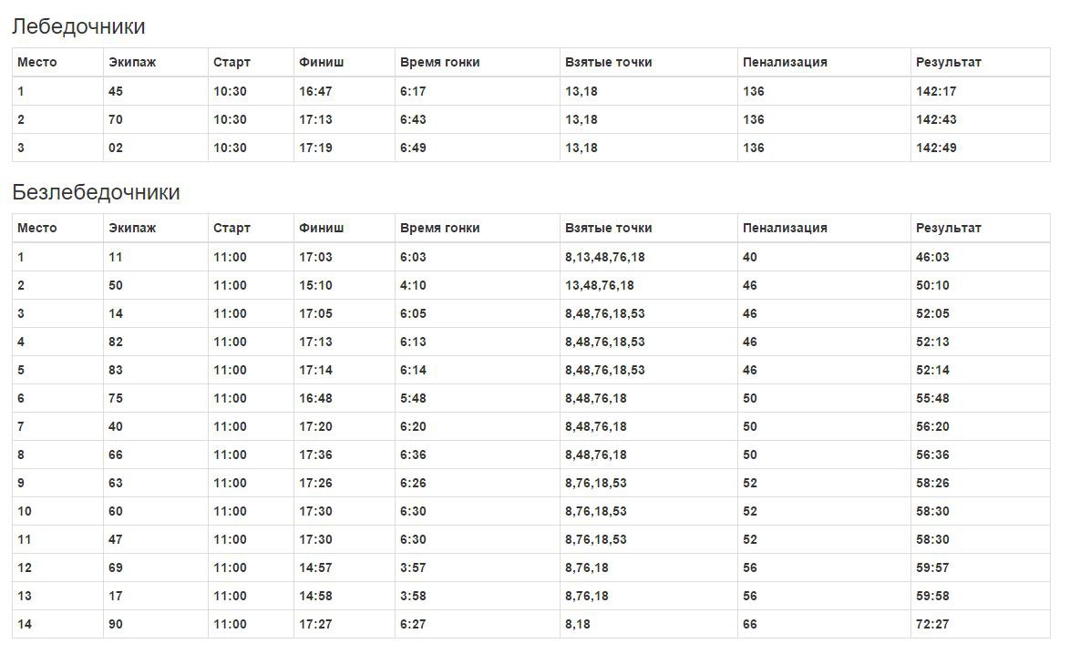Click the race time '4:10' cell

[x=413, y=285]
